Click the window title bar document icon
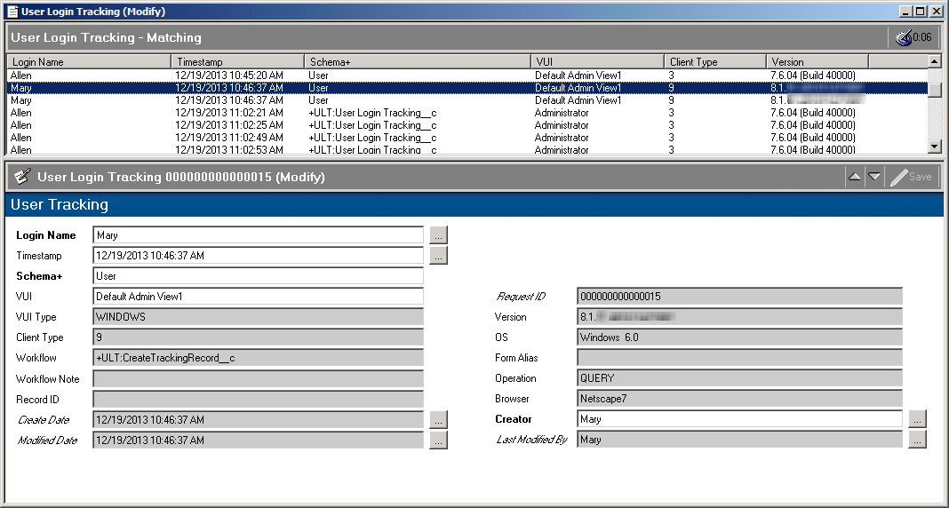949x508 pixels. tap(12, 11)
